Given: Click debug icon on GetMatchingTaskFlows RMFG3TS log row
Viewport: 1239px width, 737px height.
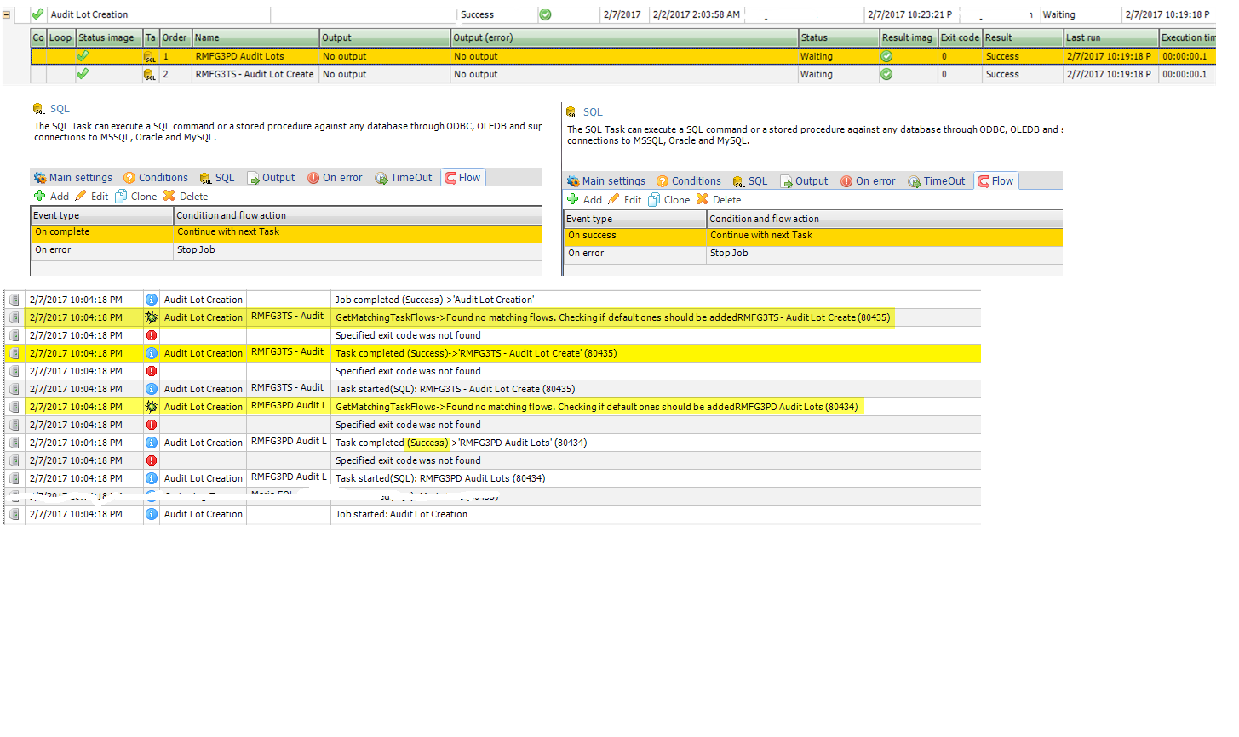Looking at the screenshot, I should (x=152, y=317).
